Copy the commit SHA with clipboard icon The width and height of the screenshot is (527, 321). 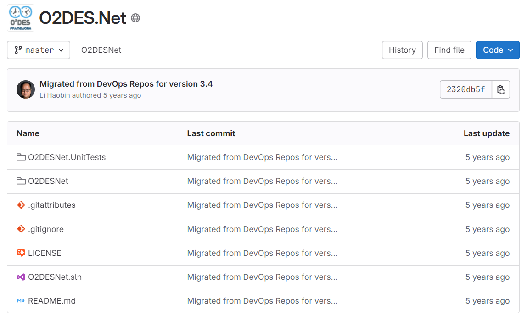[x=501, y=89]
